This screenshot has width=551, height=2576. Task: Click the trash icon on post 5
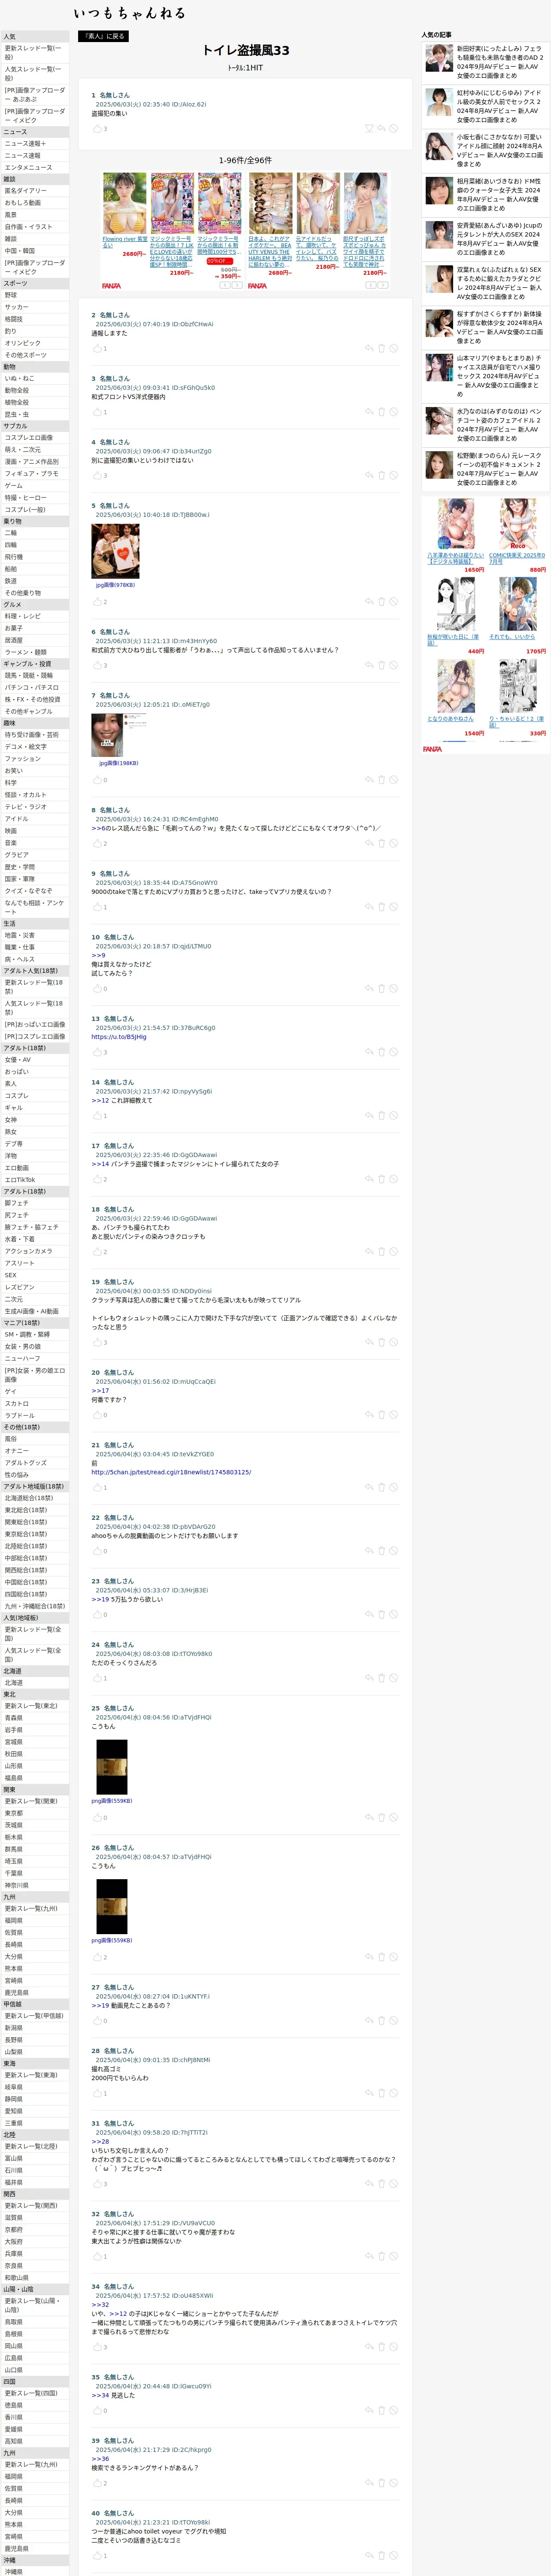click(x=381, y=602)
